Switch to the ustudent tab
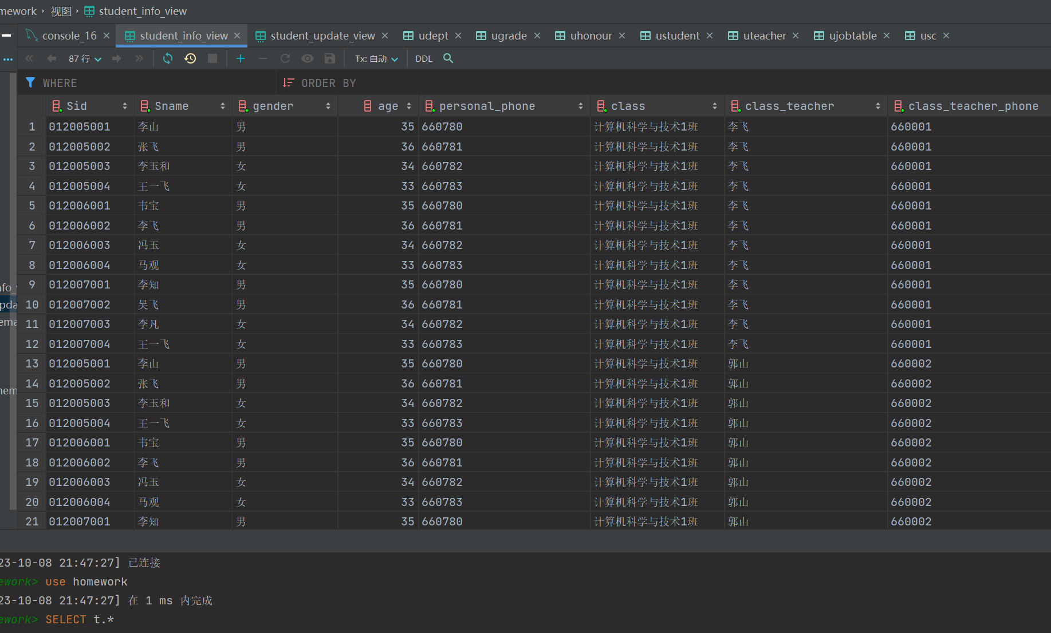The height and width of the screenshot is (633, 1051). pos(678,35)
